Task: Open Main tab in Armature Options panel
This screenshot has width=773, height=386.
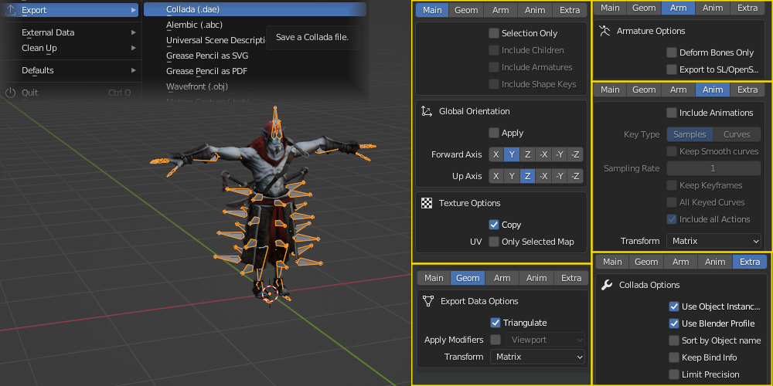Action: (610, 8)
